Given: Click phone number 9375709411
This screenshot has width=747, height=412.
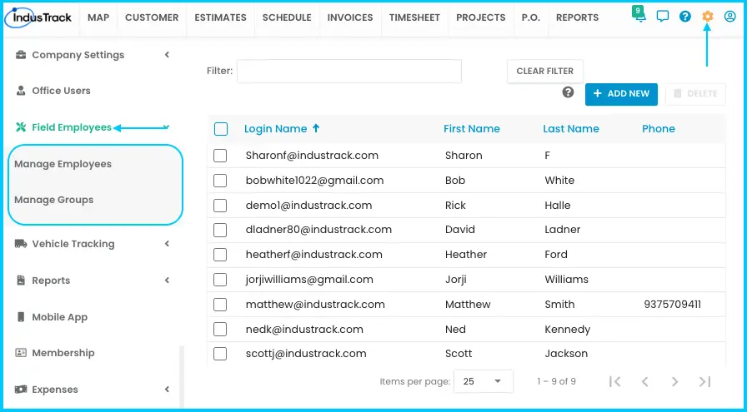Looking at the screenshot, I should (x=672, y=305).
